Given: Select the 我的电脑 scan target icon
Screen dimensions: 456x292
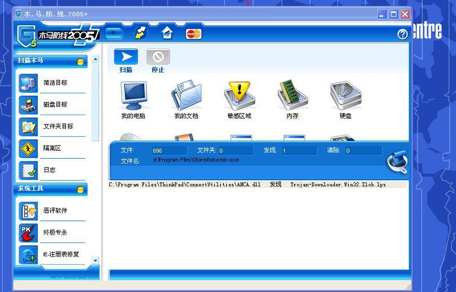Looking at the screenshot, I should (x=134, y=96).
